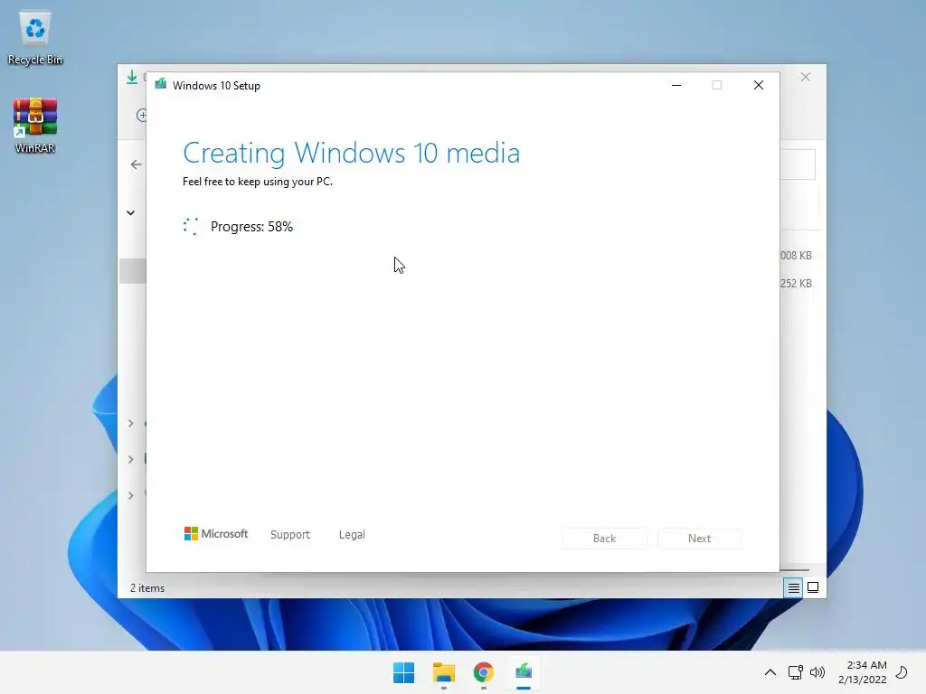Close the Windows 10 Setup window

[x=759, y=85]
